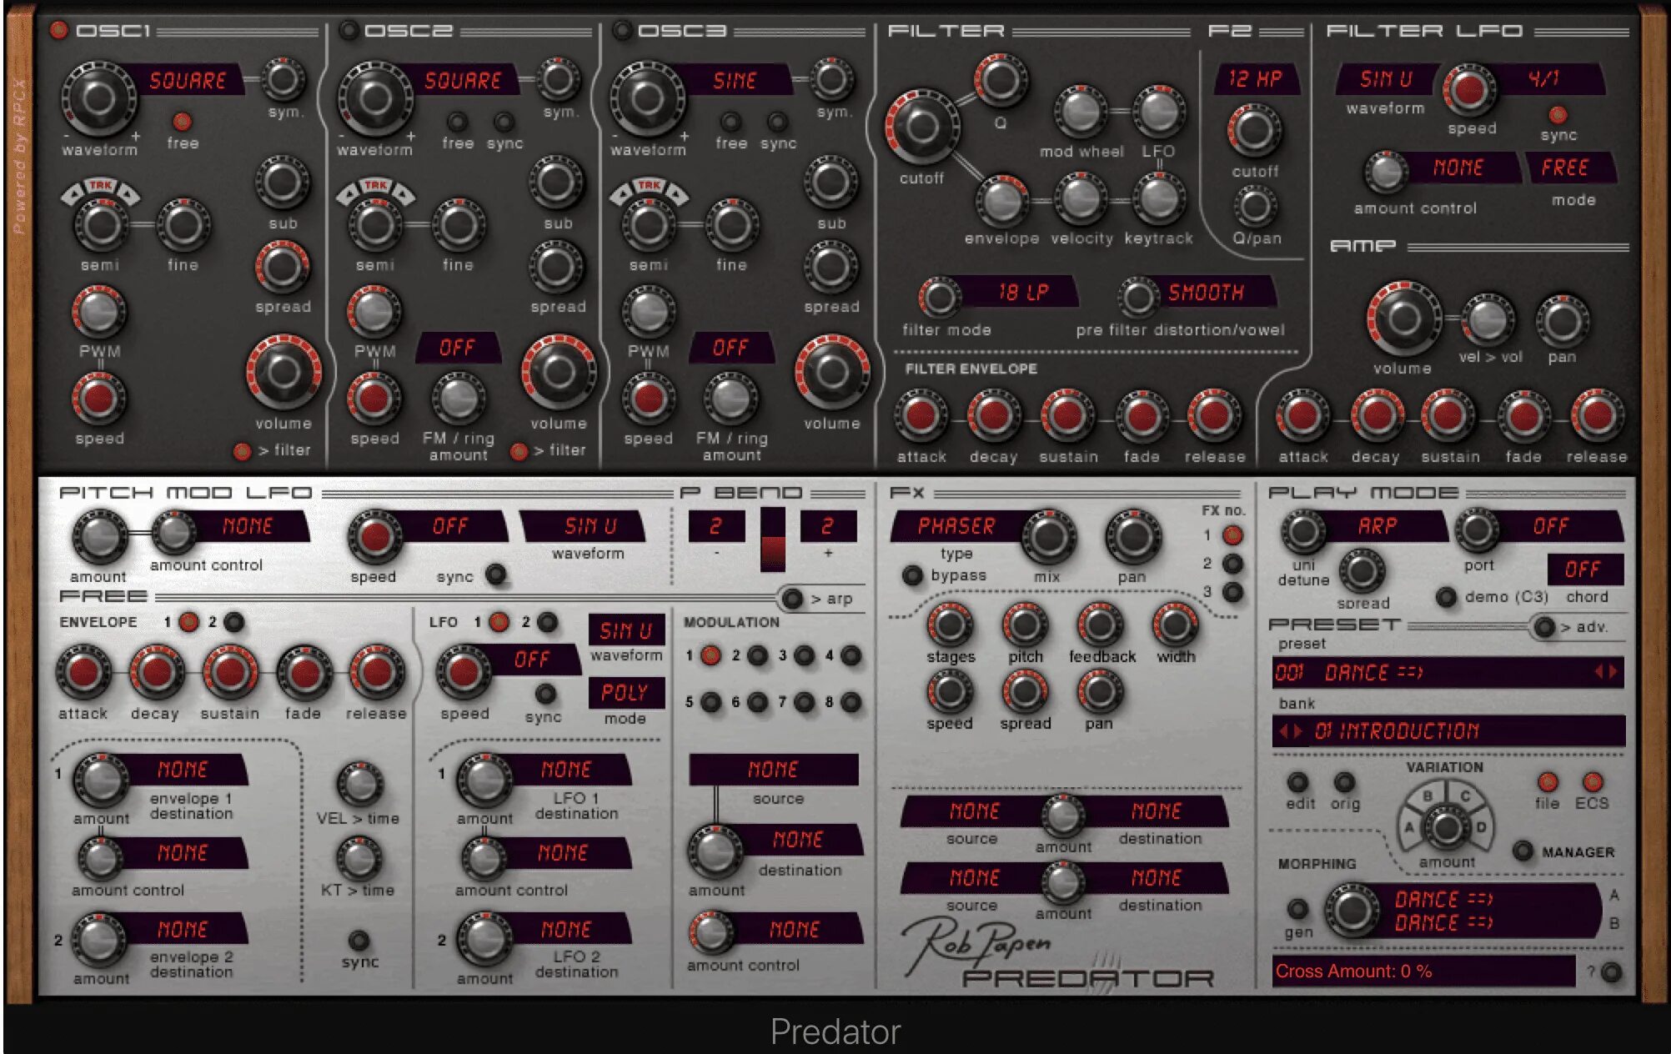1671x1054 pixels.
Task: Enable the OSC1 free-running LED
Action: 182,122
